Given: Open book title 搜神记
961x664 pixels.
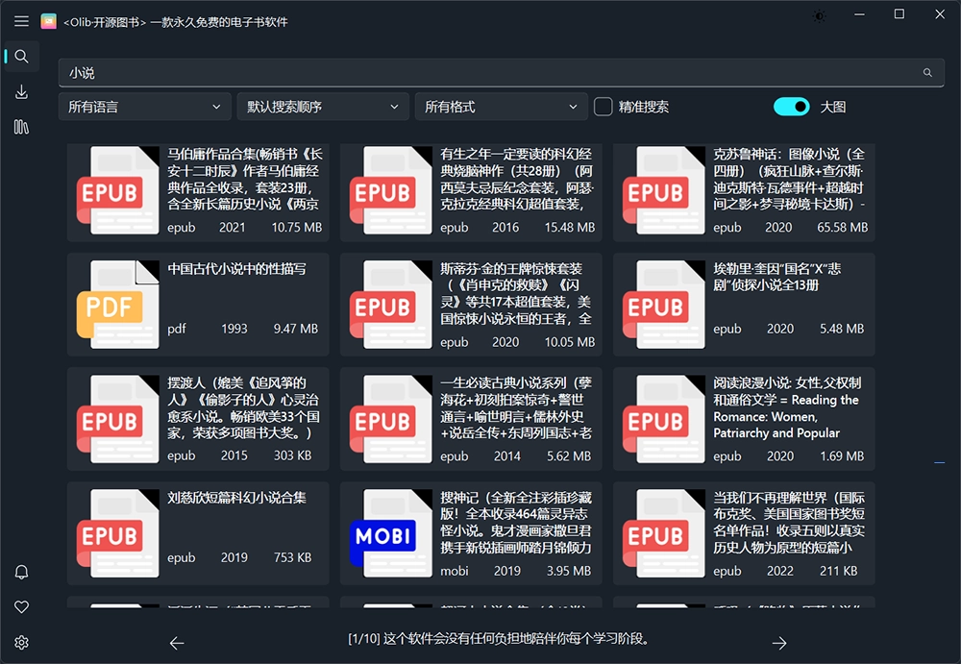Looking at the screenshot, I should pyautogui.click(x=516, y=523).
